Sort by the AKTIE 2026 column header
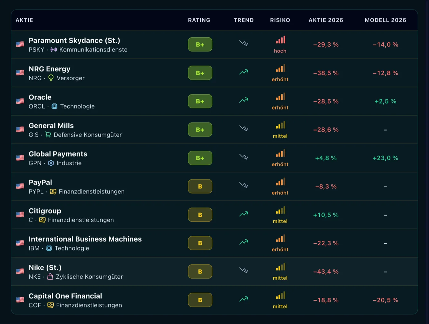This screenshot has width=429, height=324. point(326,20)
